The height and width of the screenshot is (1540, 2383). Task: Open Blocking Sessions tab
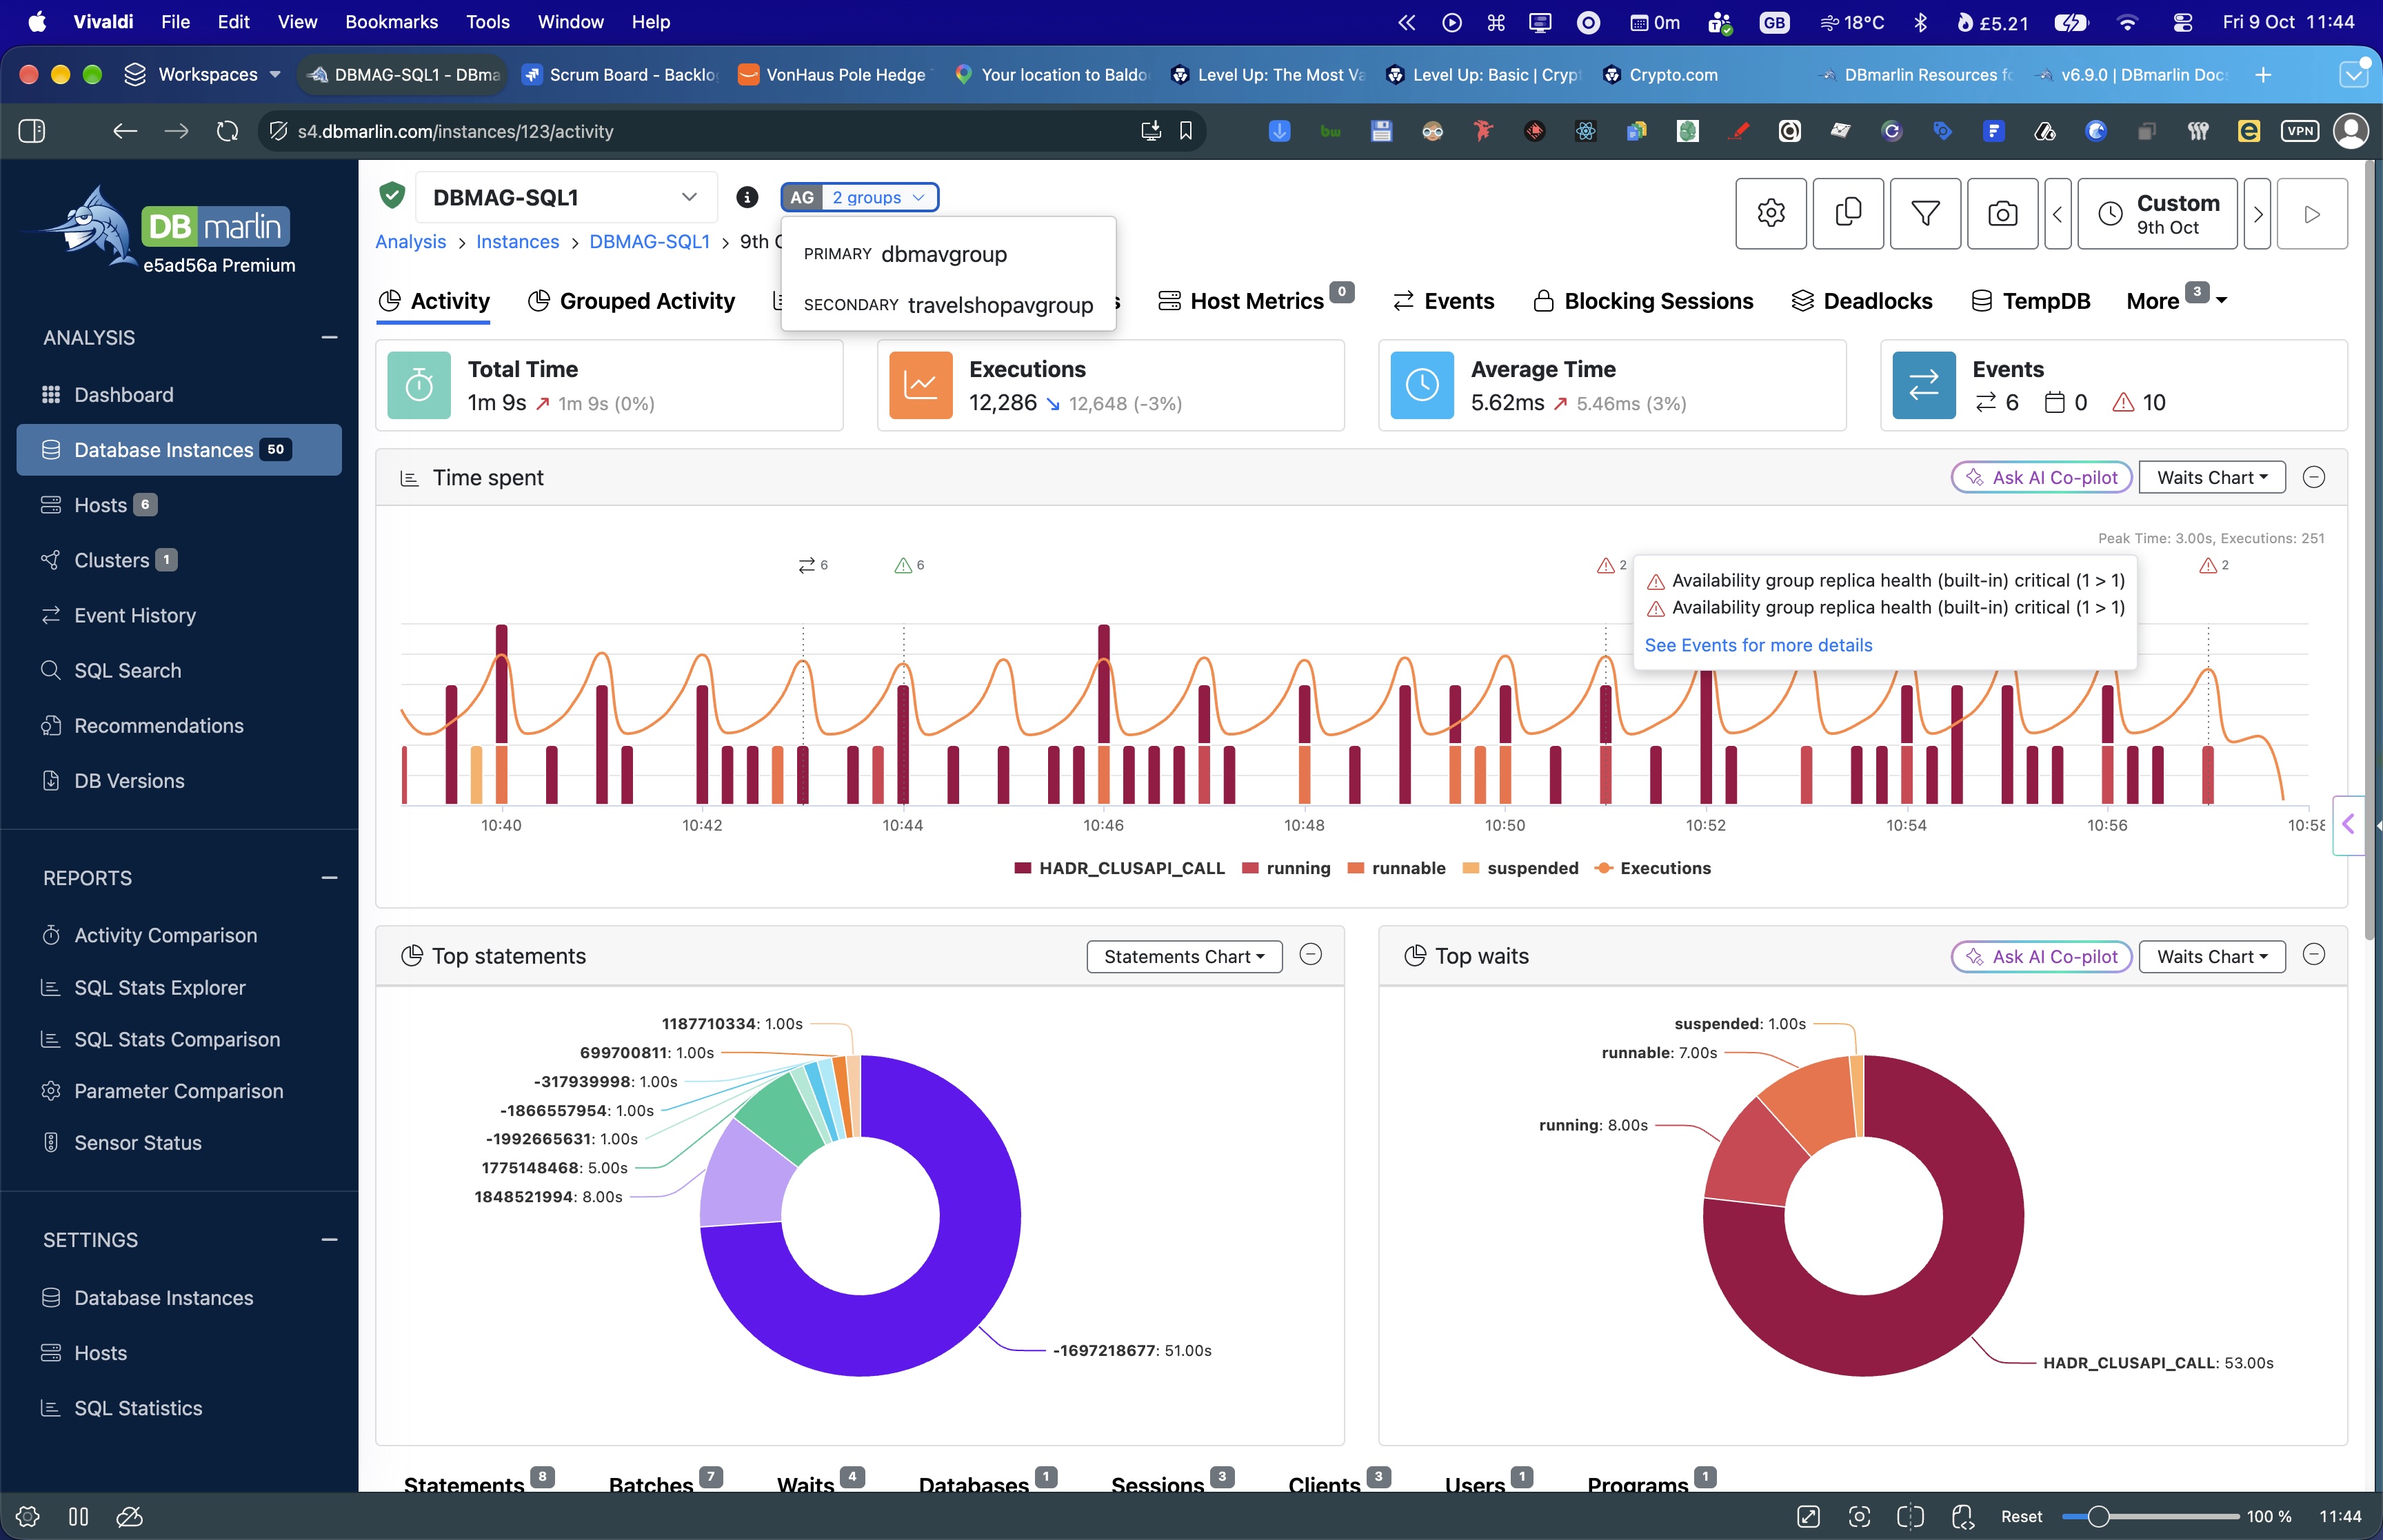1643,301
